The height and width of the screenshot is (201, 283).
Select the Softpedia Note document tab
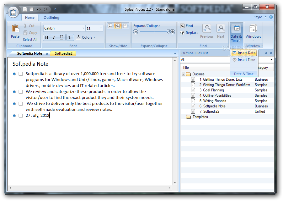29,53
